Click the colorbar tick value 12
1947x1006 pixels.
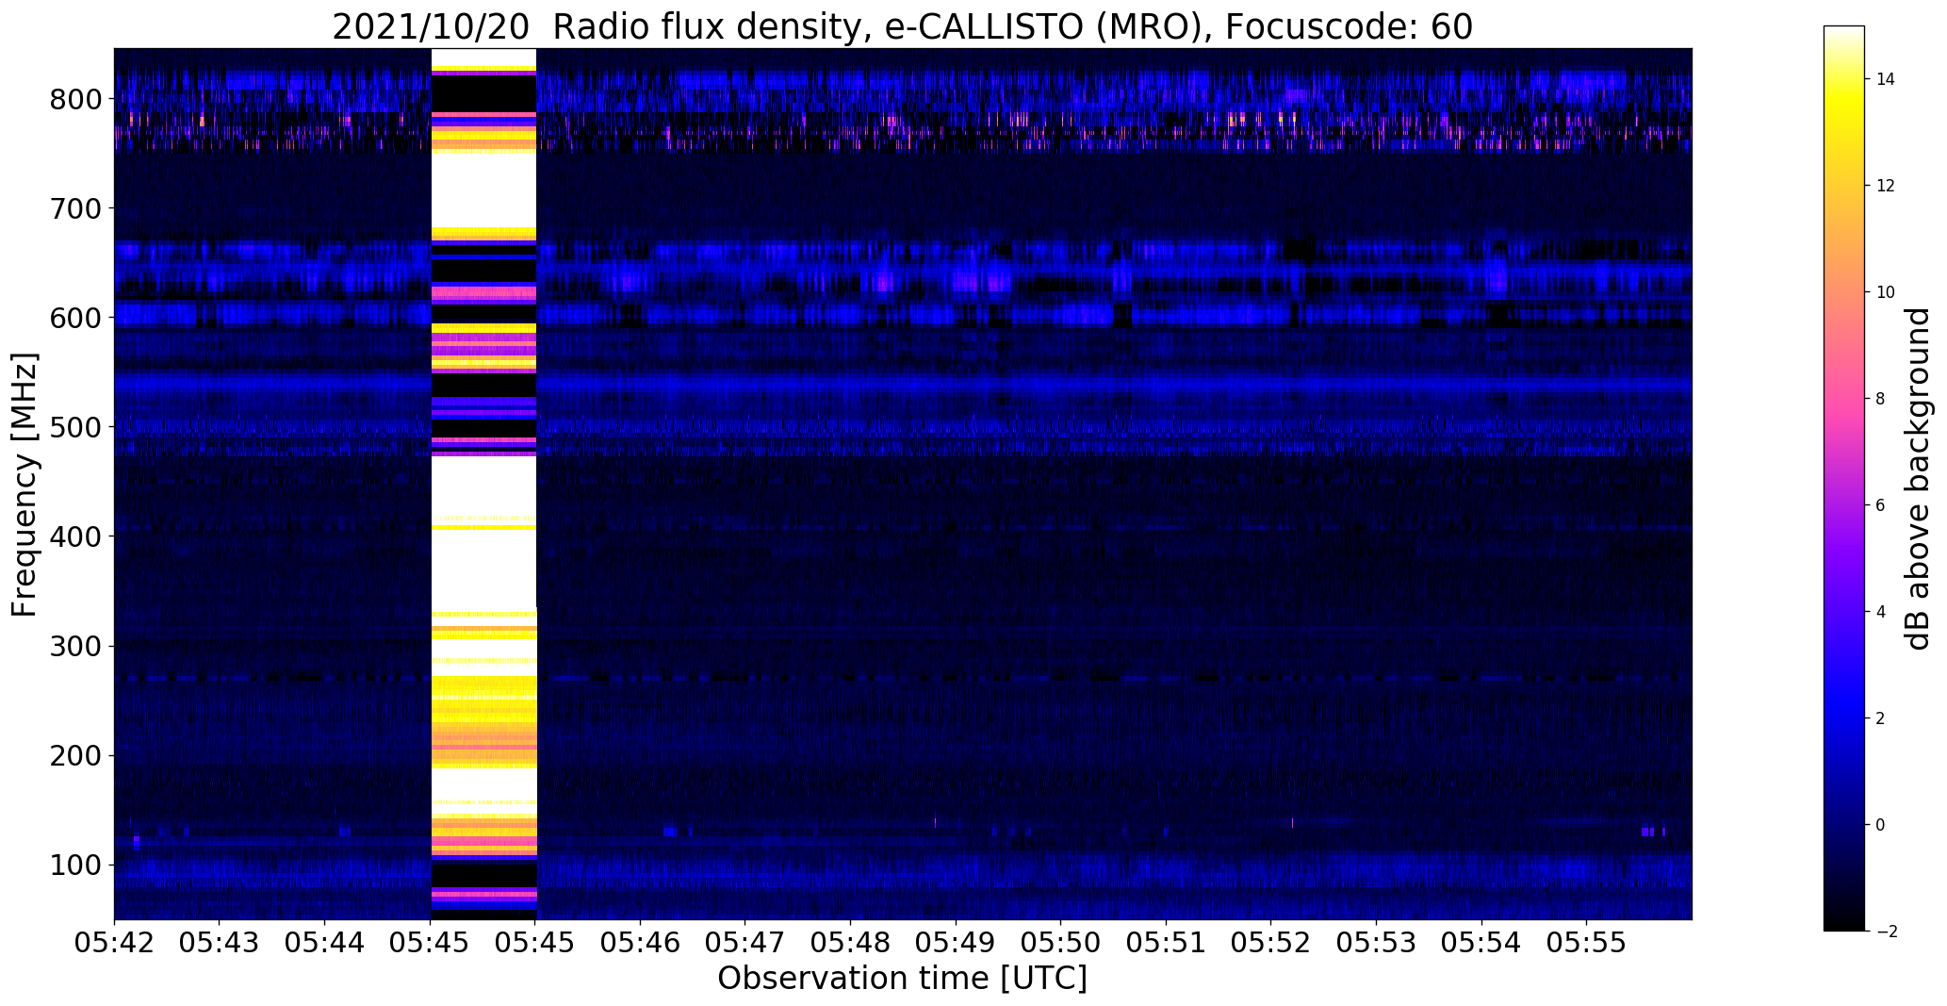[x=1886, y=186]
